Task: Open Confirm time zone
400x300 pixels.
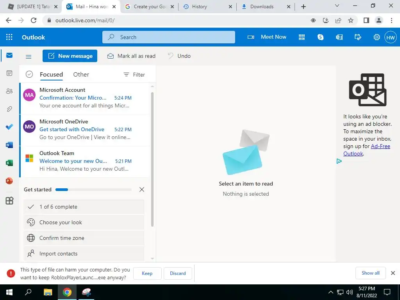Action: point(84,238)
